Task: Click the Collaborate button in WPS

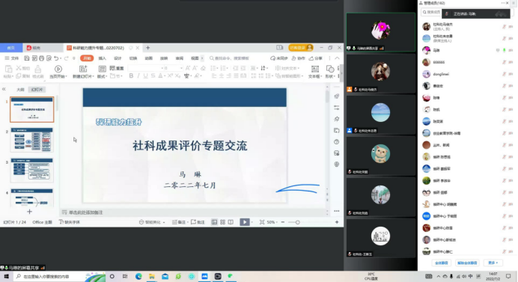Action: pyautogui.click(x=299, y=58)
